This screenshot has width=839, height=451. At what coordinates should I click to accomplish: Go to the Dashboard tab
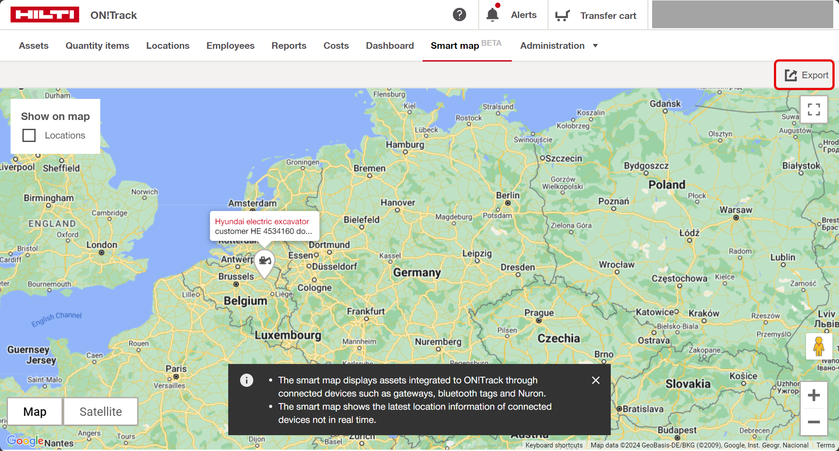(390, 46)
